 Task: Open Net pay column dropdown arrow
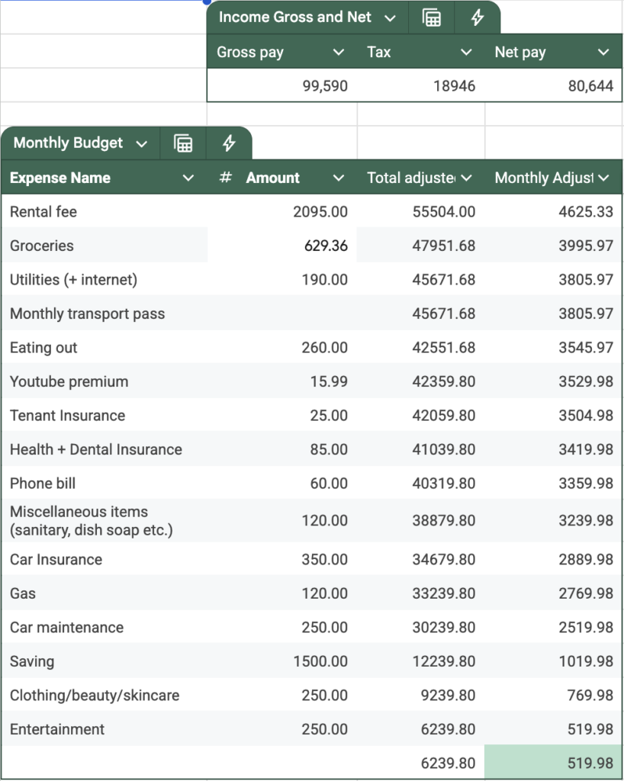click(603, 53)
